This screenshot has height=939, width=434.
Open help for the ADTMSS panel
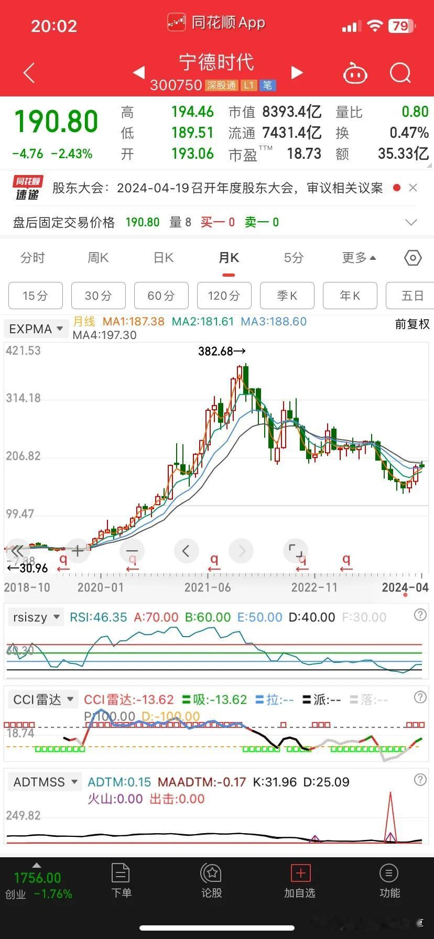pos(420,780)
